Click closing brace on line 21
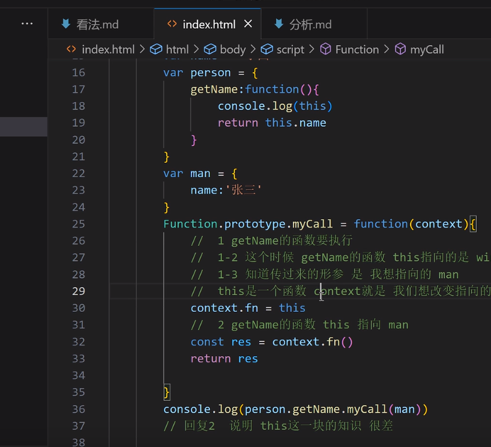 coord(167,157)
